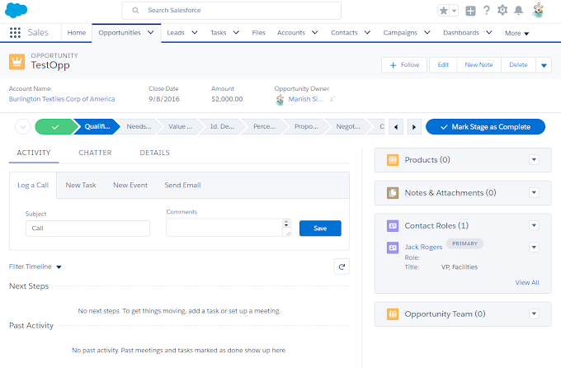
Task: Open the Campaigns tab dropdown chevron
Action: click(x=427, y=32)
